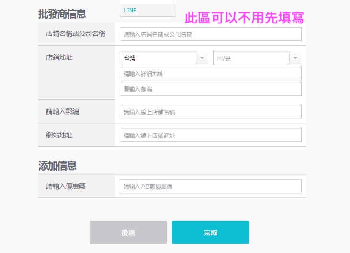
Task: Click the 添加信息 section heading
Action: [57, 166]
